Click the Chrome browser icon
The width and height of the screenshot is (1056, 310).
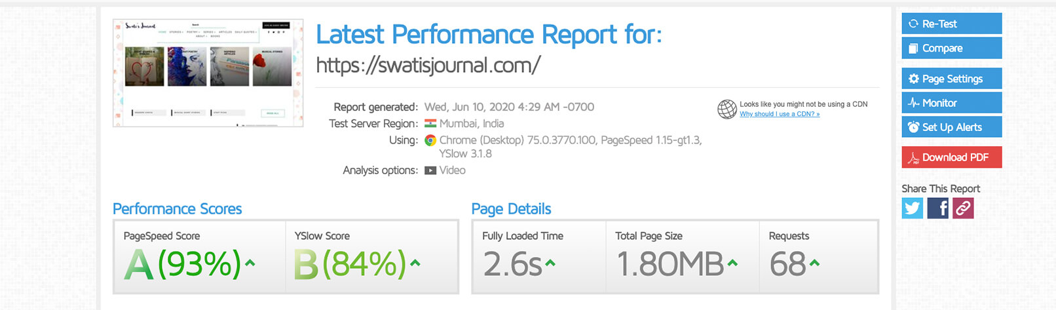430,140
